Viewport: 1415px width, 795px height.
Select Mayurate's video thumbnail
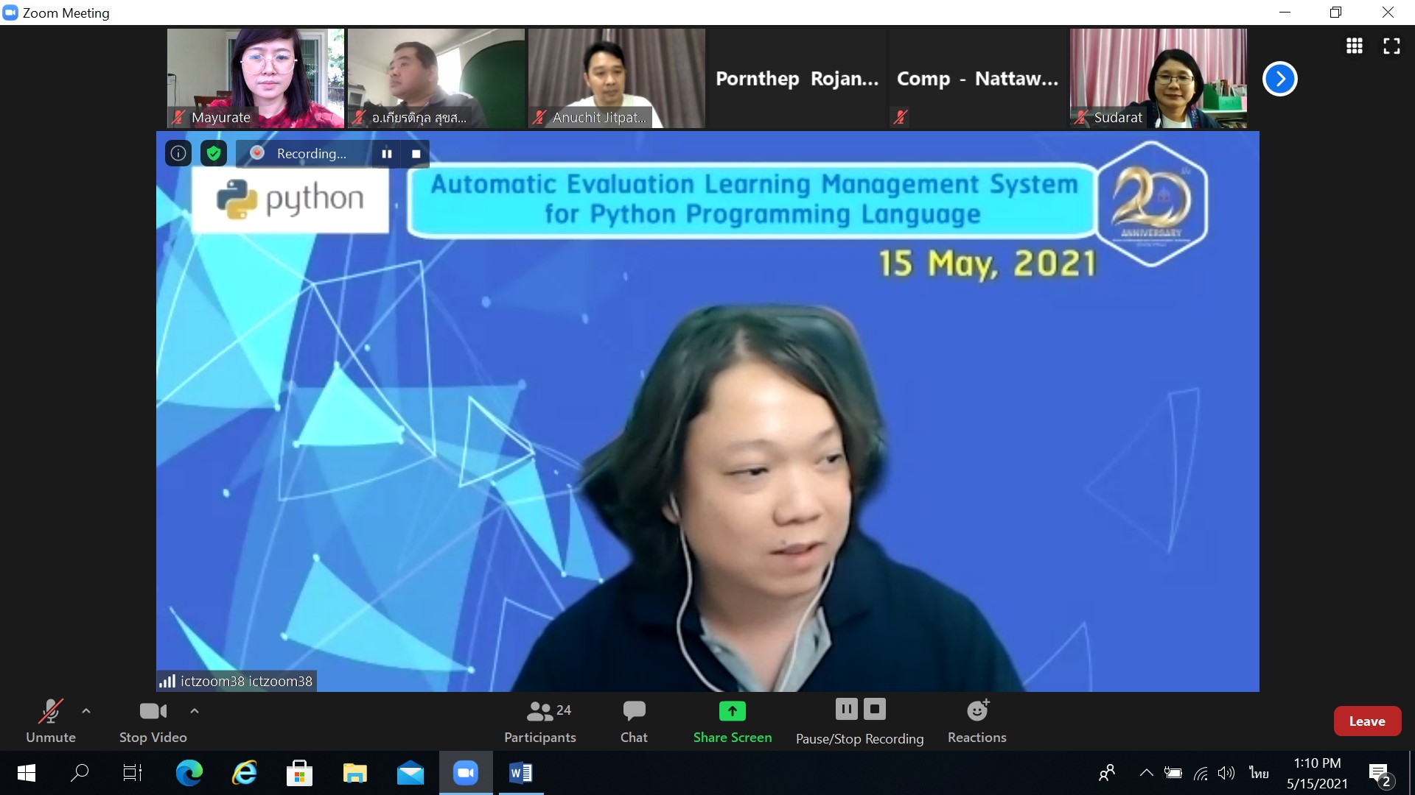[x=256, y=78]
